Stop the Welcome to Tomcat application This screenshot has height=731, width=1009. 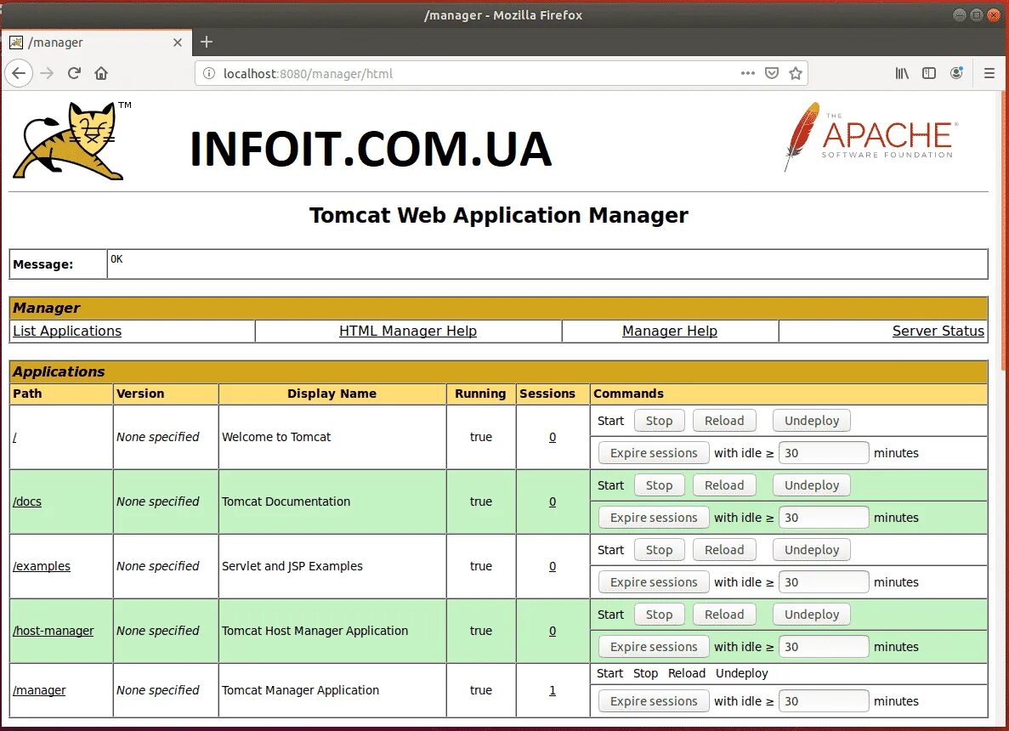click(660, 421)
